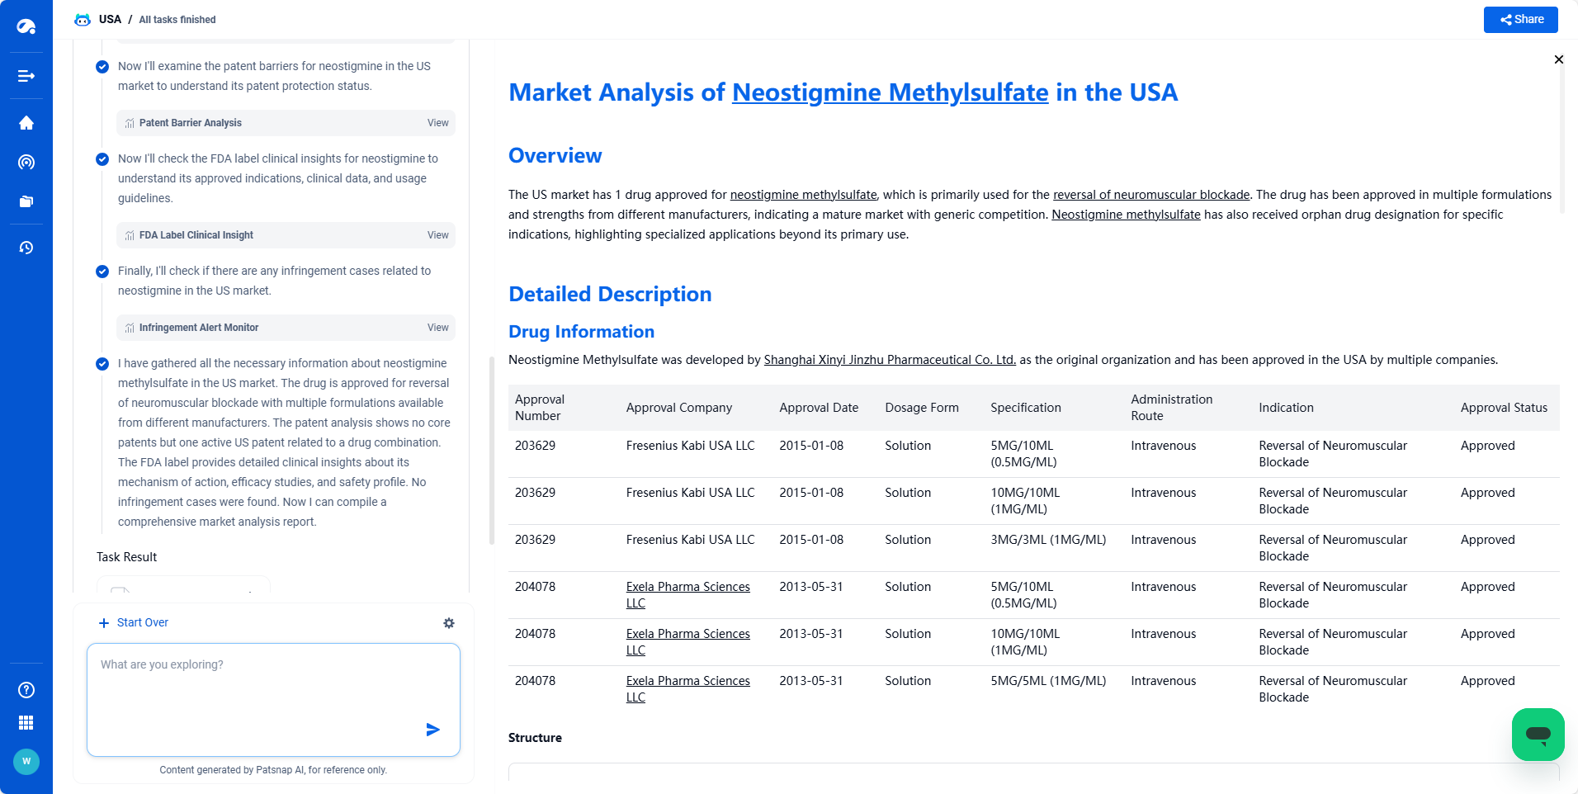Viewport: 1578px width, 794px height.
Task: Open the apps grid icon
Action: pyautogui.click(x=26, y=723)
